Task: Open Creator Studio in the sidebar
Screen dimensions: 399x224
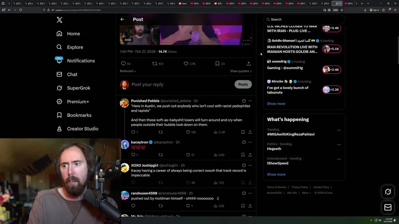Action: click(77, 129)
